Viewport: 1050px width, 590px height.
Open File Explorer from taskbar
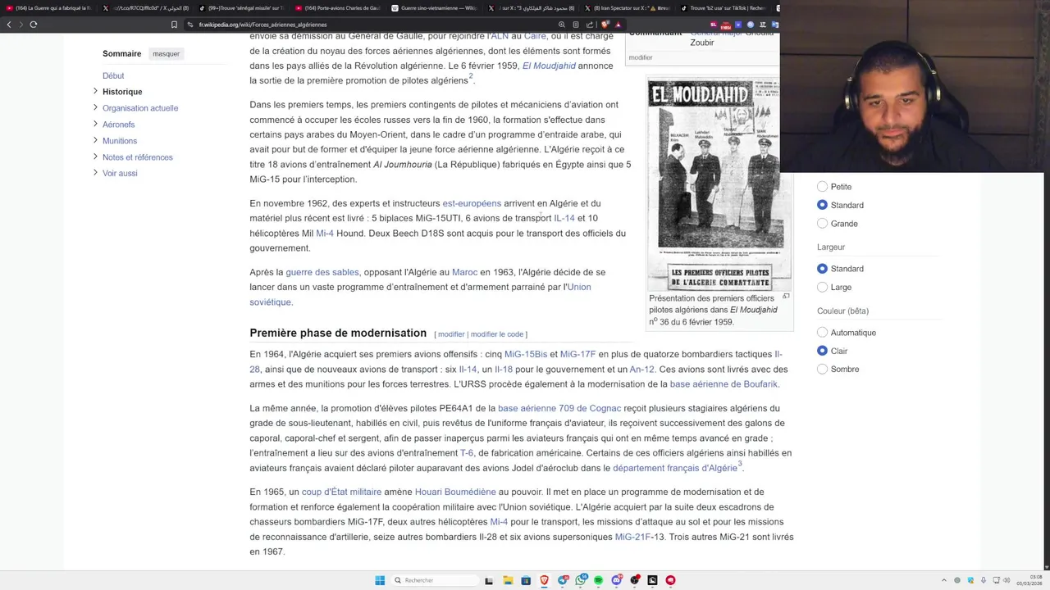(508, 580)
